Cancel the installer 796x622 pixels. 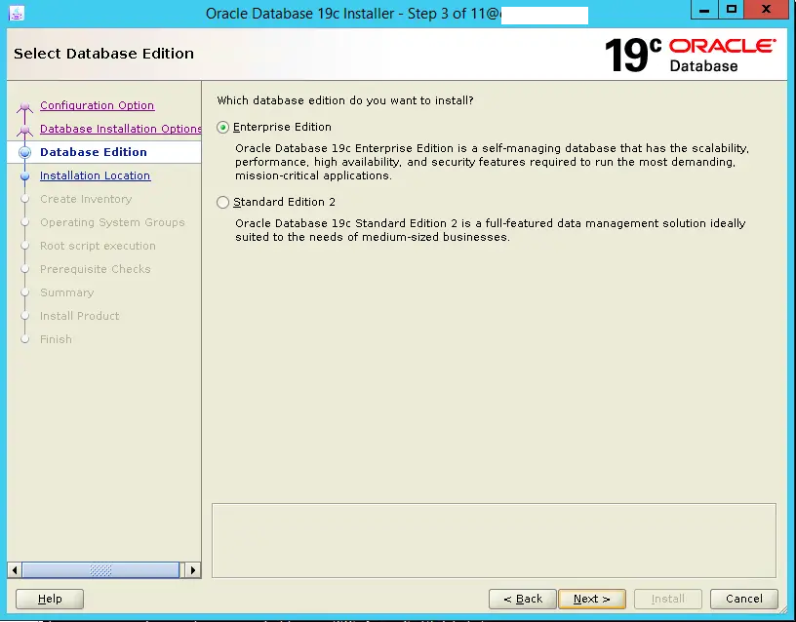coord(743,599)
